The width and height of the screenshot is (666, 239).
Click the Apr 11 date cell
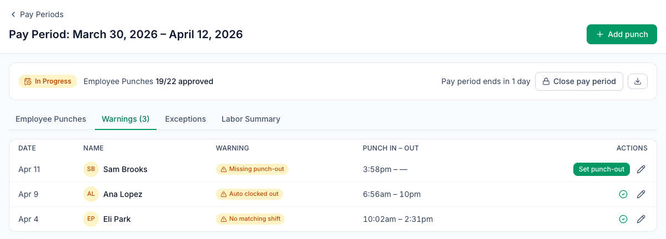click(29, 169)
